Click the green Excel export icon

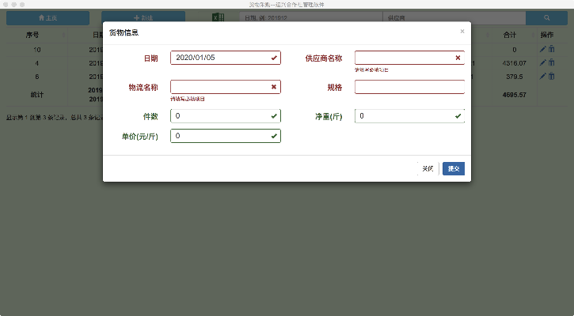pos(219,17)
